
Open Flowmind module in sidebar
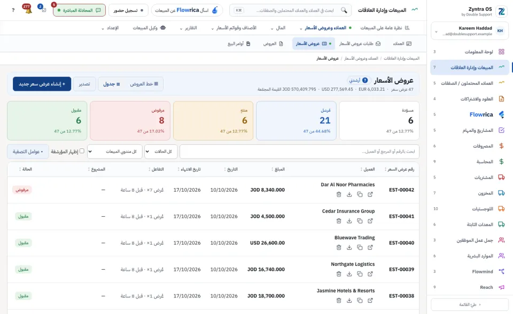470,271
